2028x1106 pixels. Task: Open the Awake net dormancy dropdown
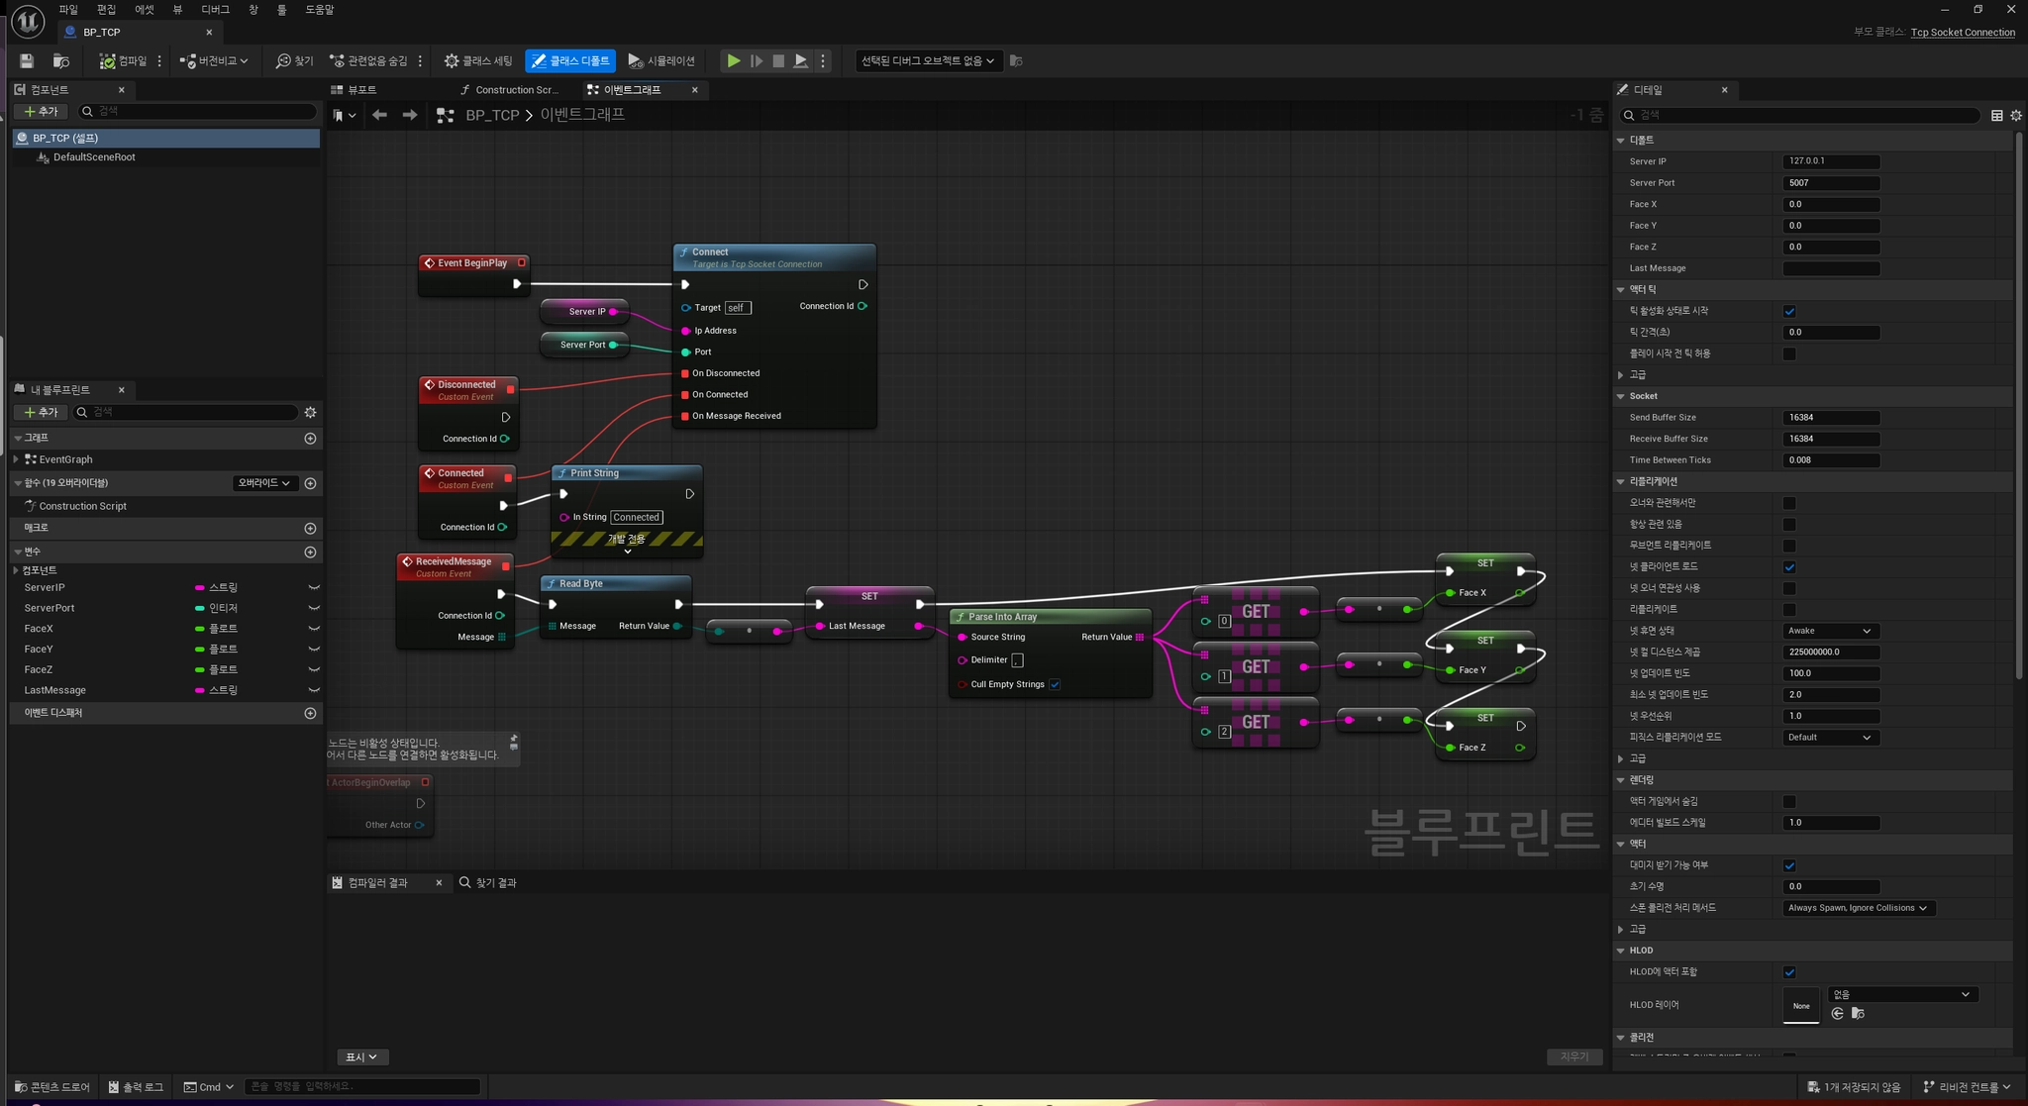pos(1829,631)
